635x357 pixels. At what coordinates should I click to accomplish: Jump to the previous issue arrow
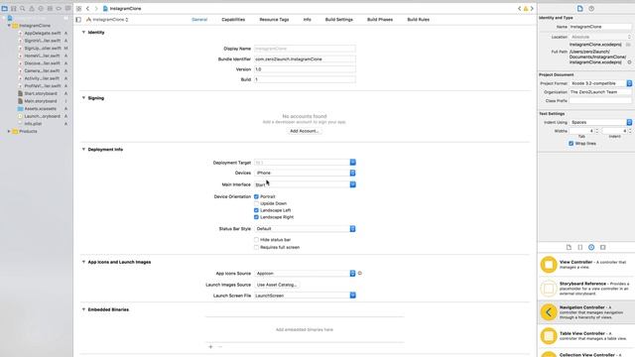520,9
